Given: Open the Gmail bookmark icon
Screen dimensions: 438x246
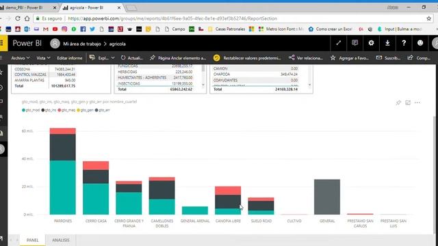Looking at the screenshot, I should [x=46, y=29].
